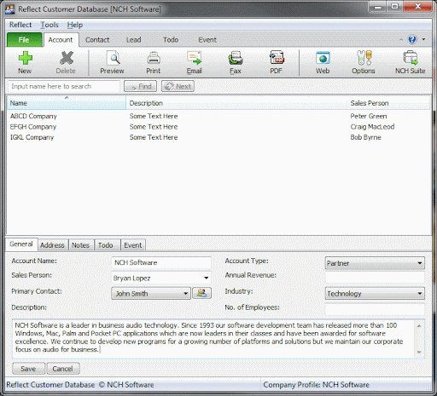Click the Fax toolbar icon
The width and height of the screenshot is (437, 396).
click(236, 62)
